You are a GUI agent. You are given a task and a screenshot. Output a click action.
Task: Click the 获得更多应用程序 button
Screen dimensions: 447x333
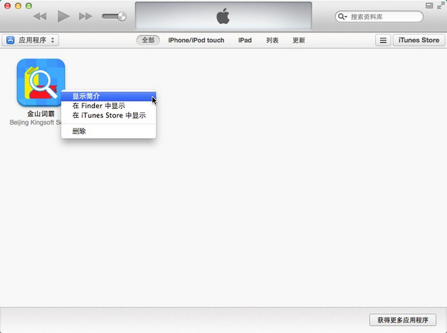pos(403,320)
